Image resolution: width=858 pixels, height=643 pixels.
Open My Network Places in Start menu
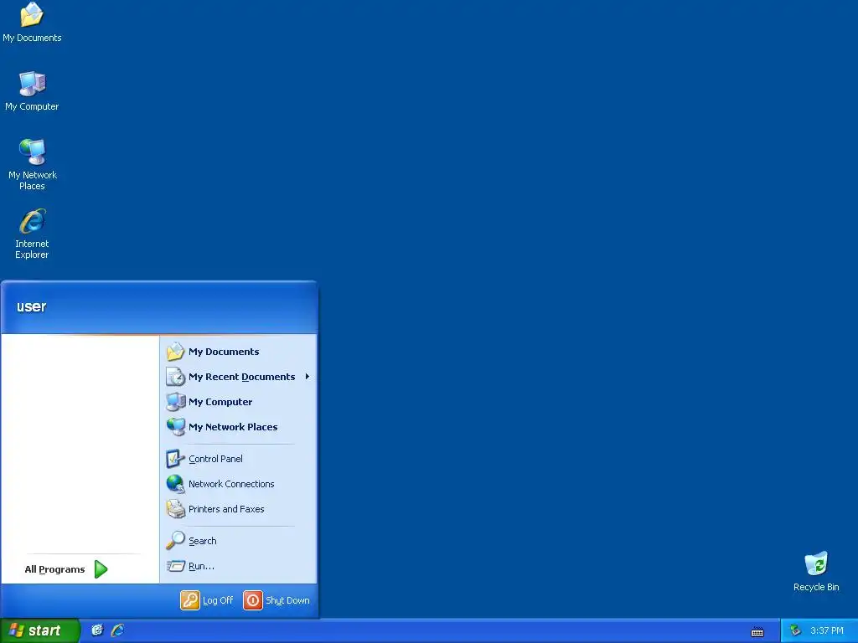238,427
